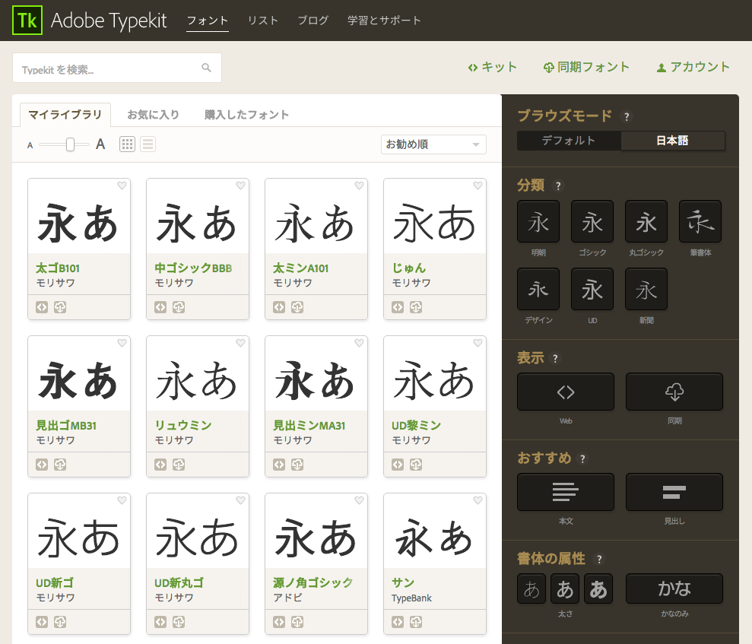The width and height of the screenshot is (752, 644).
Task: Select 本文 recommended paragraph button
Action: click(566, 492)
